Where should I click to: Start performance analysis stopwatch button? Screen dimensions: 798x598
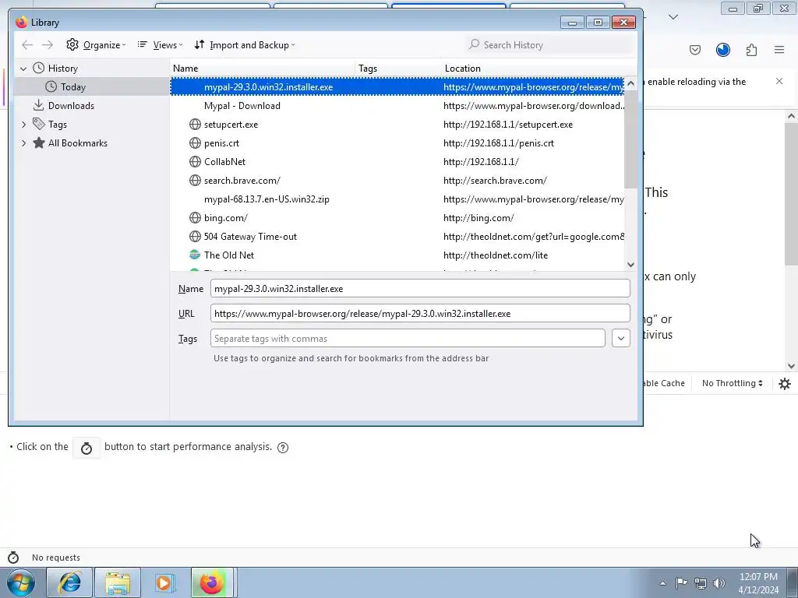(87, 448)
